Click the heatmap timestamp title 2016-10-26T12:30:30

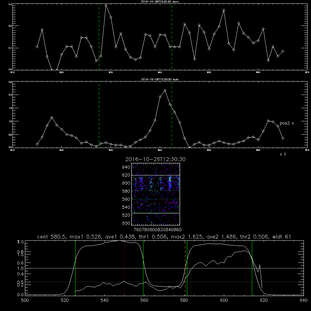155,159
